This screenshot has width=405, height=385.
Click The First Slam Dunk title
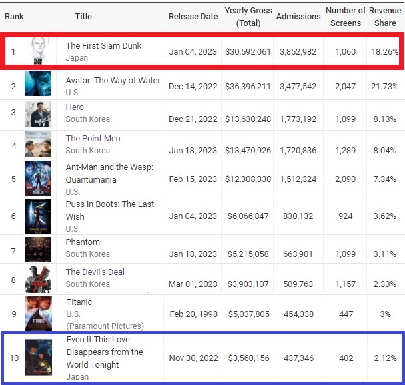point(103,46)
